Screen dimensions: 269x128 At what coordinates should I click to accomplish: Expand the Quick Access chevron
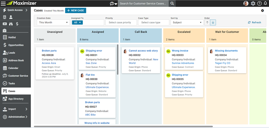coord(26,10)
